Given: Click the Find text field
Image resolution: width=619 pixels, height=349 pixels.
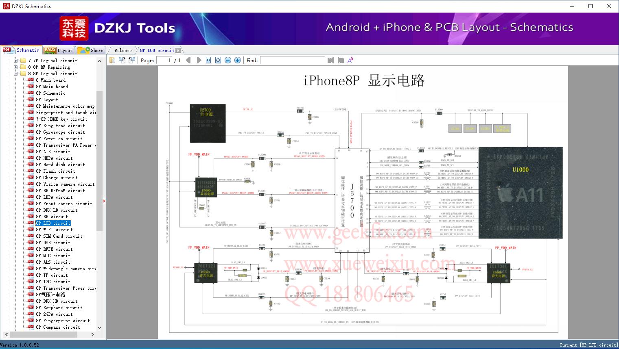Looking at the screenshot, I should (x=292, y=60).
